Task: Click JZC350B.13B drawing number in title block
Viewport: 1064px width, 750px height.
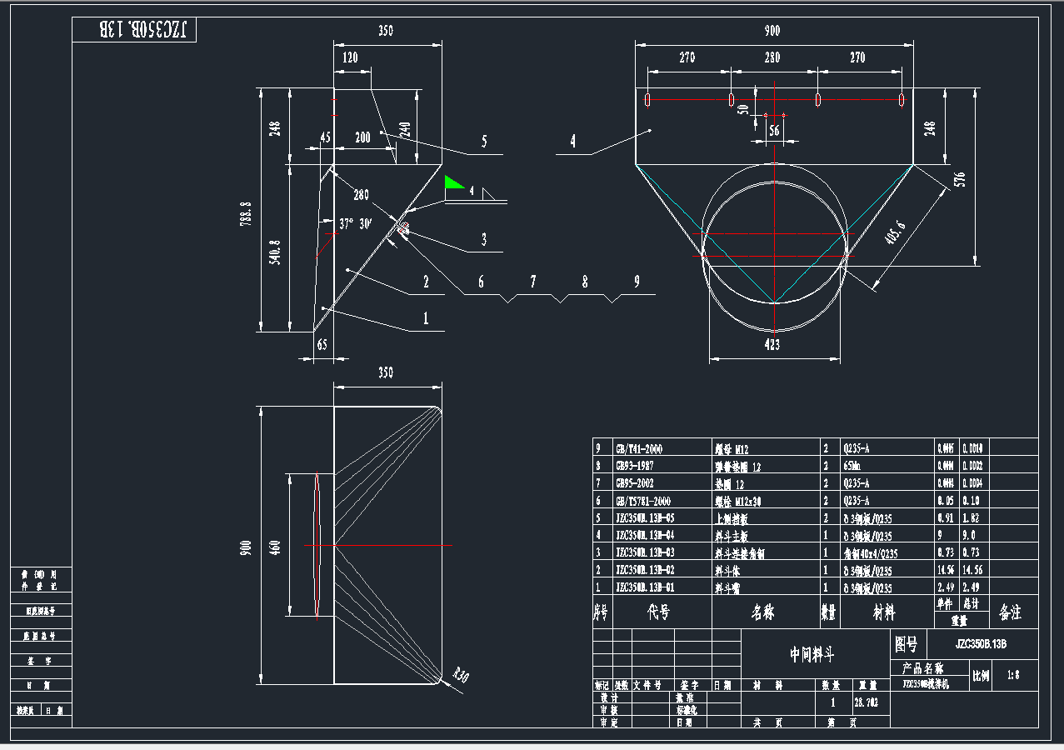Action: click(x=982, y=644)
